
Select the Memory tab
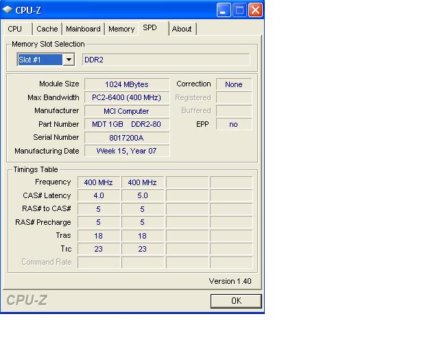[121, 29]
